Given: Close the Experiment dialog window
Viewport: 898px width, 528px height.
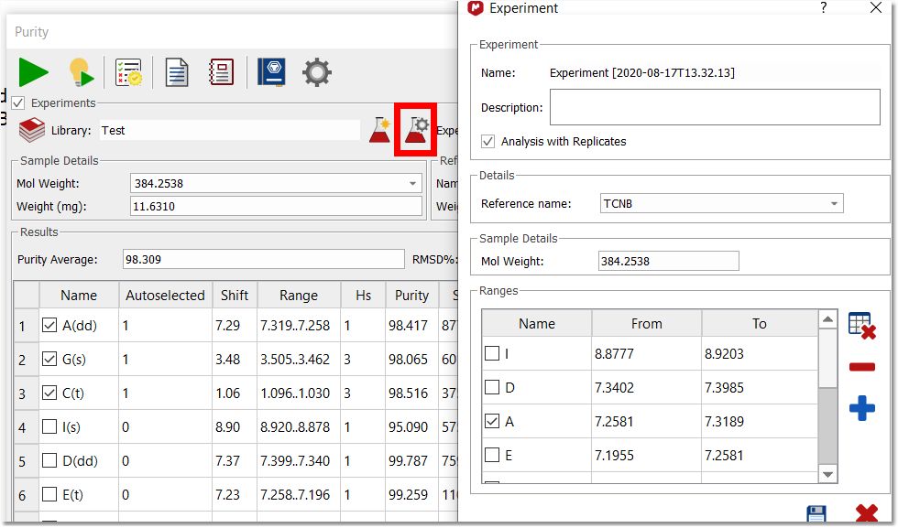Looking at the screenshot, I should click(876, 7).
